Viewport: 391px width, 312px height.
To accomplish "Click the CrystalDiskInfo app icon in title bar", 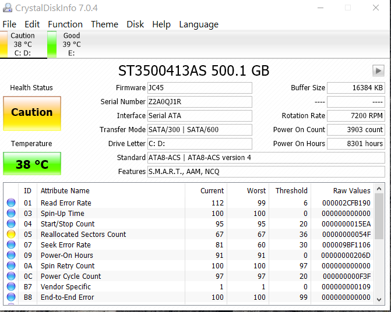I will pos(9,8).
